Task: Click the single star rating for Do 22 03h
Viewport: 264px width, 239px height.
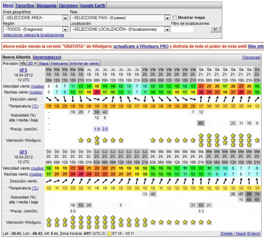Action: pyautogui.click(x=257, y=140)
